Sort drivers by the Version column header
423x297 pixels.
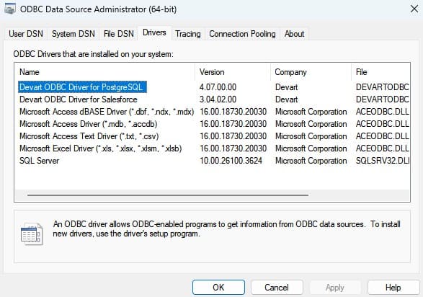(233, 72)
